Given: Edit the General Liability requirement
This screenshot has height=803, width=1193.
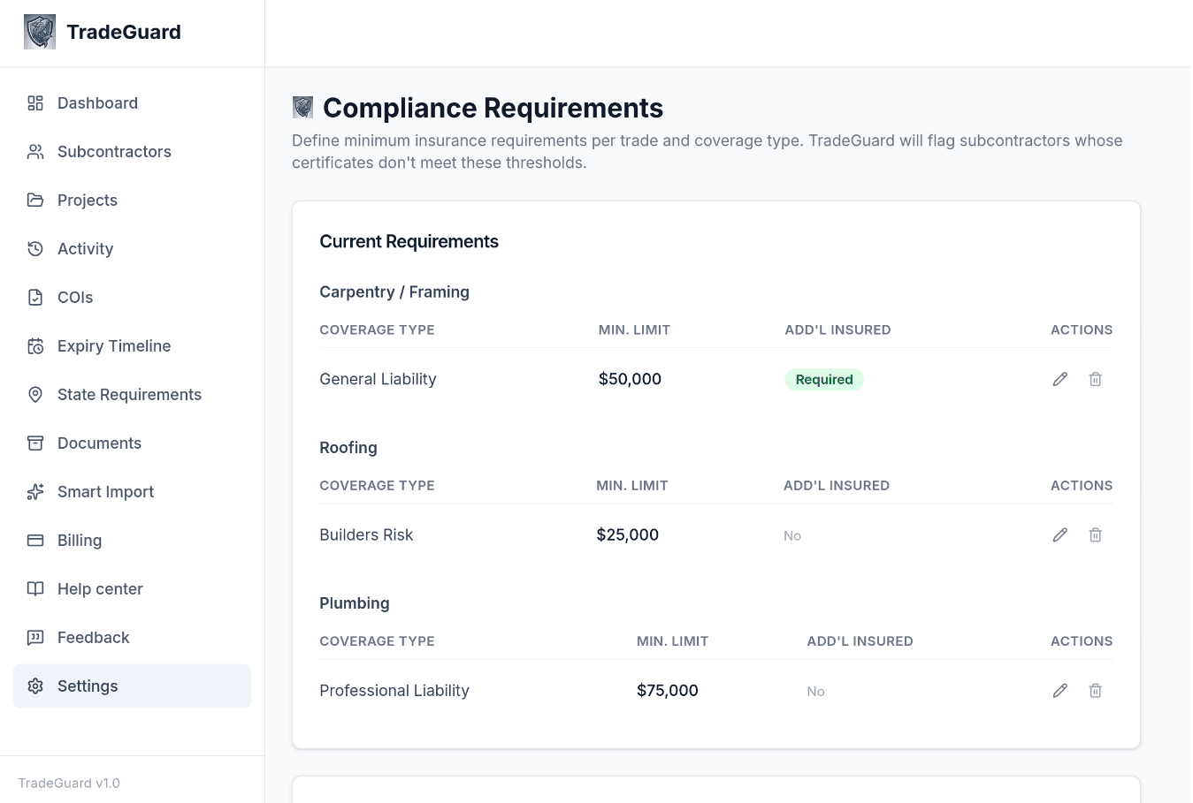Looking at the screenshot, I should point(1060,379).
